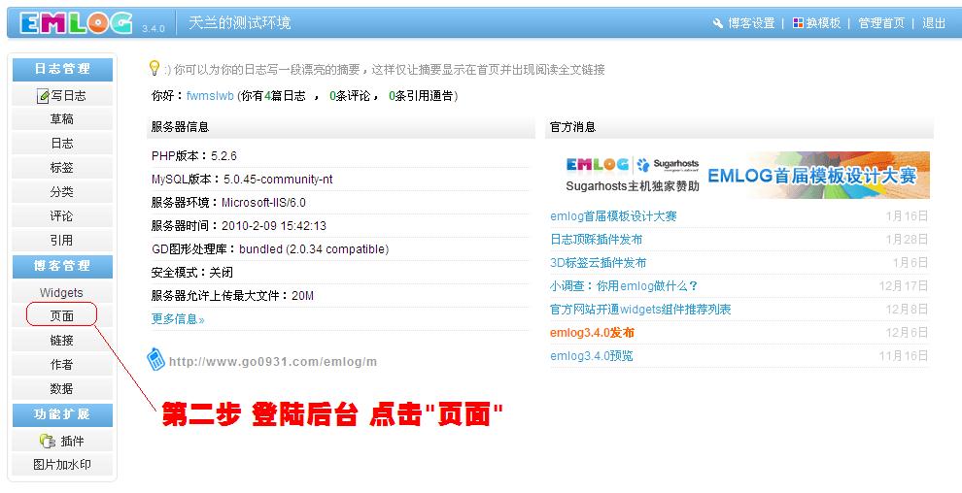Open 链接 links in the sidebar
Viewport: 962px width, 493px height.
(x=62, y=340)
